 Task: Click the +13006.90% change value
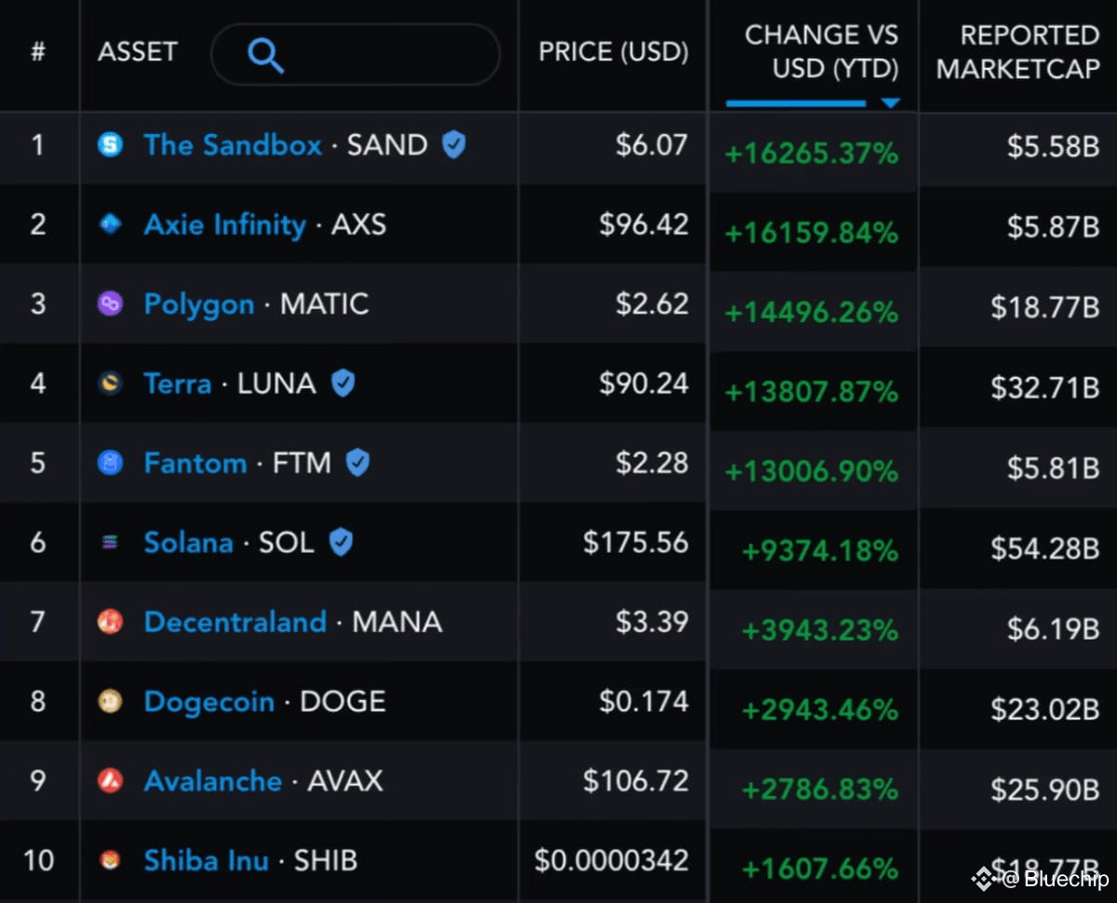coord(812,472)
